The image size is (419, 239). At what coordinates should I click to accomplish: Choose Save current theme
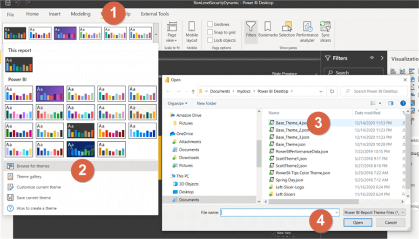click(34, 198)
